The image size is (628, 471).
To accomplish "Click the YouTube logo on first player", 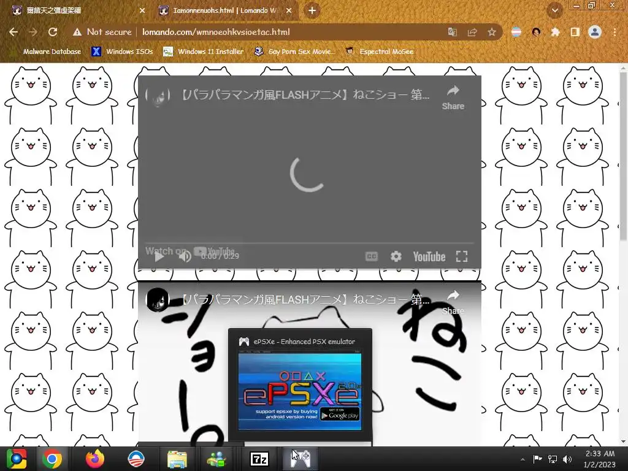I will click(x=429, y=256).
